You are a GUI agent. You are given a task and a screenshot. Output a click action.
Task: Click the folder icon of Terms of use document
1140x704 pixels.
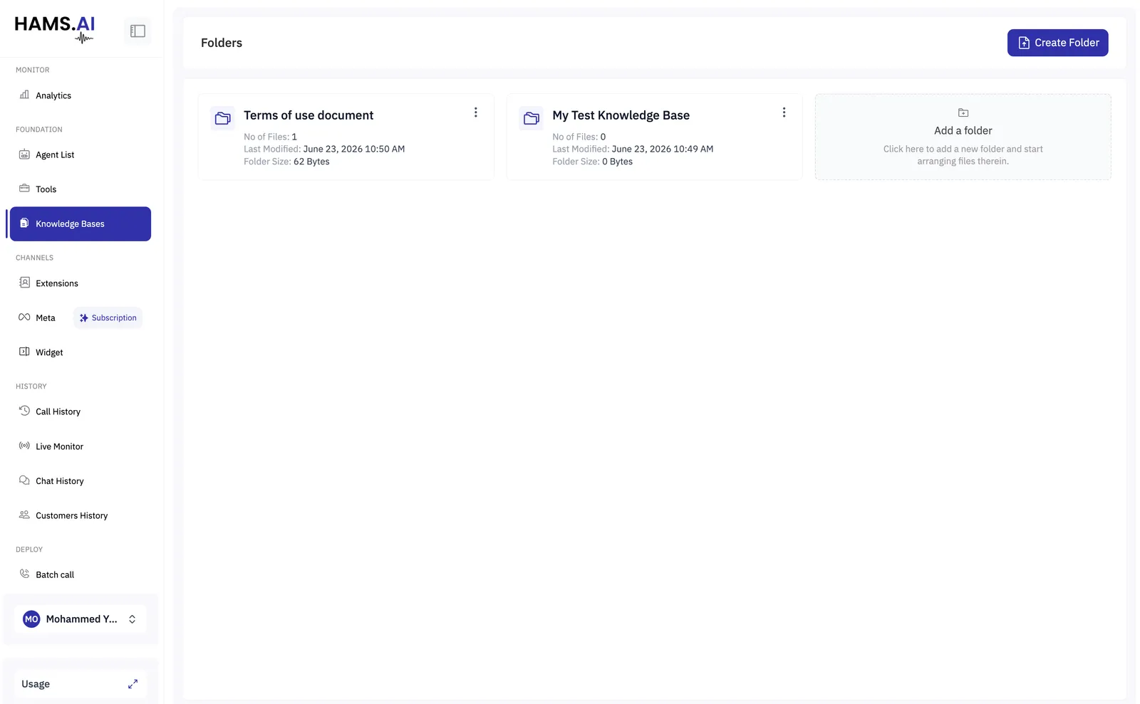[223, 118]
